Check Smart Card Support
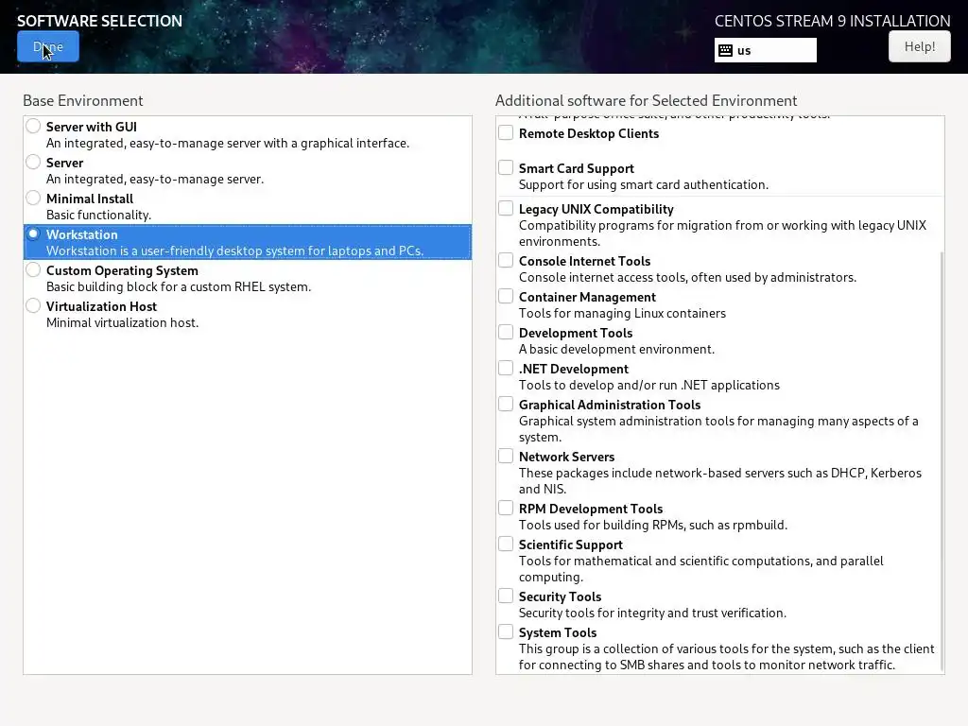 pos(507,168)
